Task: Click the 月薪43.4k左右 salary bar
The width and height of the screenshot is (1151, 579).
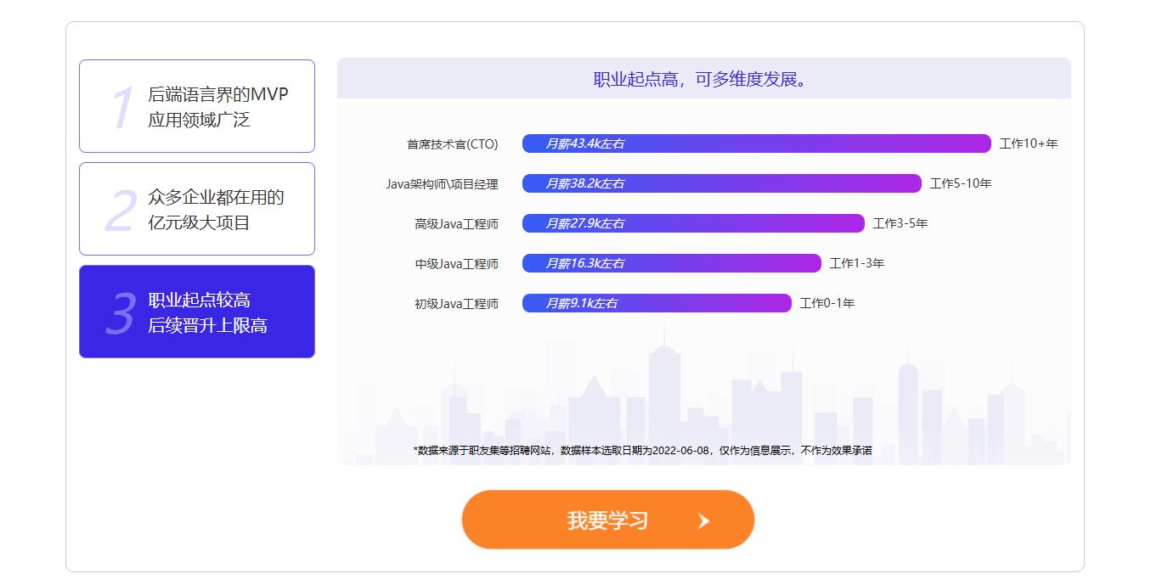Action: pyautogui.click(x=756, y=143)
